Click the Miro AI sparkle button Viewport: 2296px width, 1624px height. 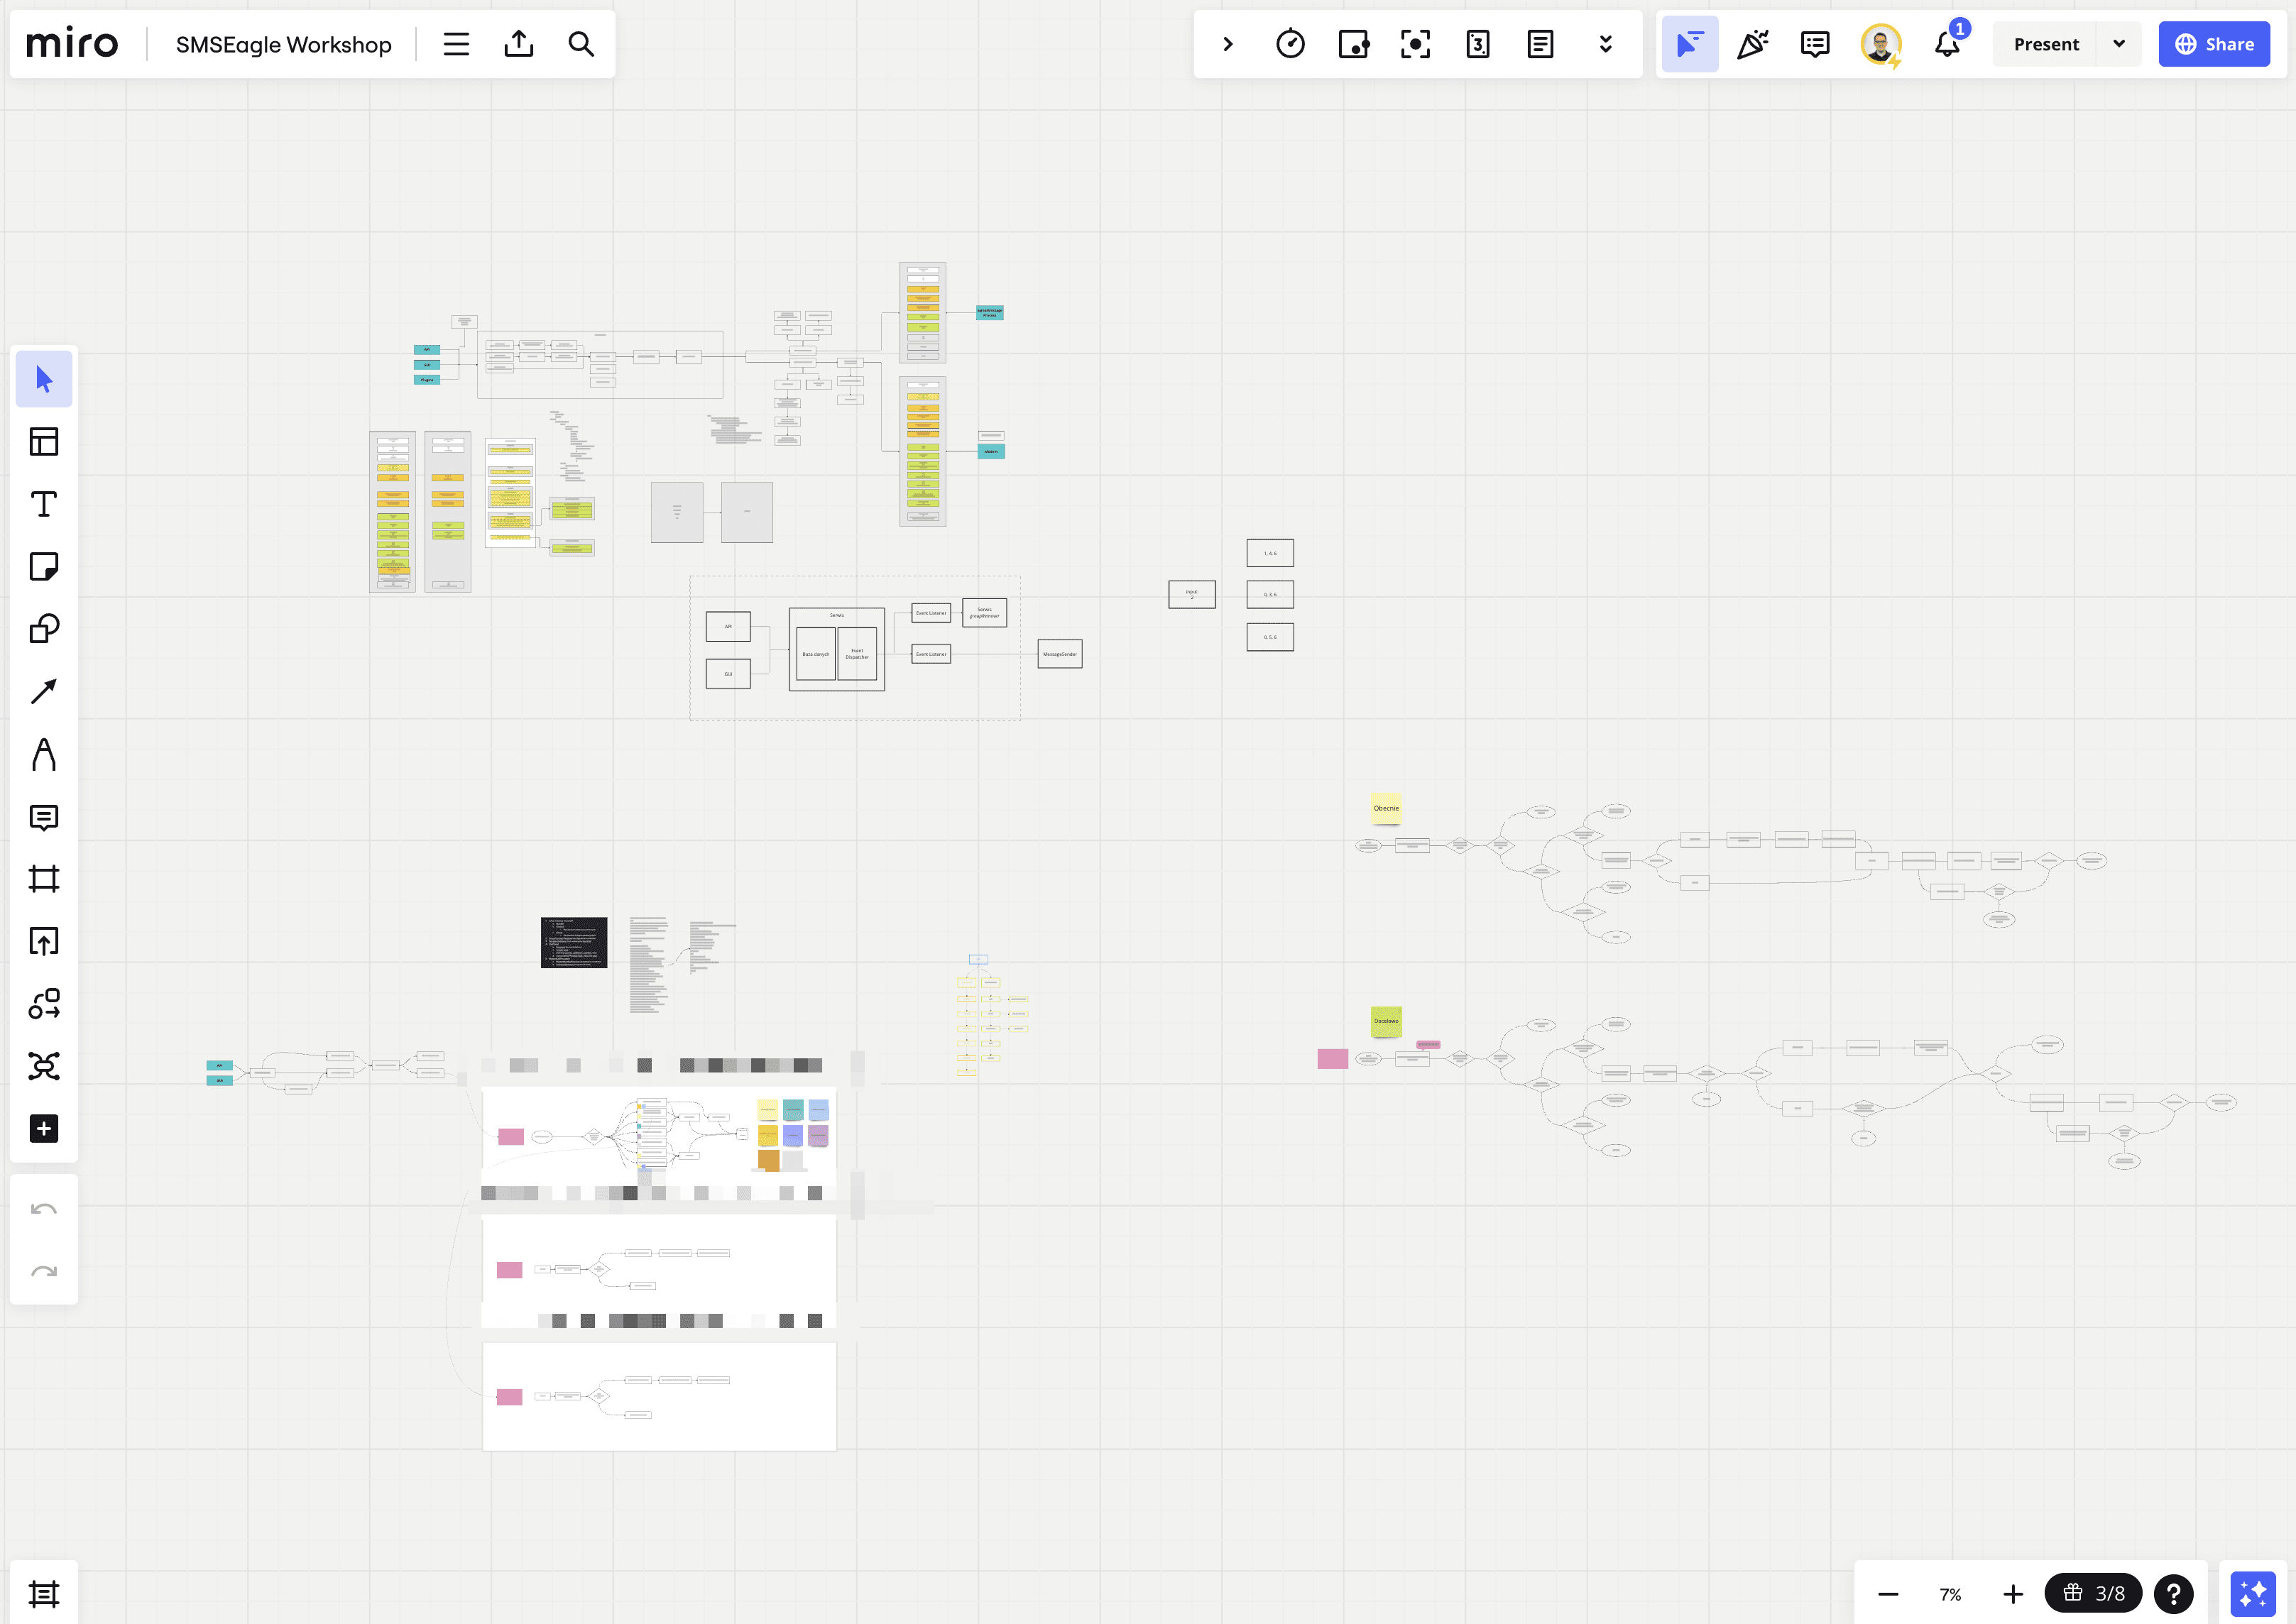click(x=2253, y=1593)
